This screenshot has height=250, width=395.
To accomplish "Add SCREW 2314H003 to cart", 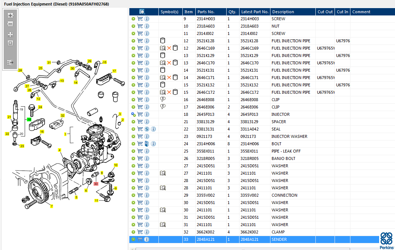I will (x=140, y=19).
